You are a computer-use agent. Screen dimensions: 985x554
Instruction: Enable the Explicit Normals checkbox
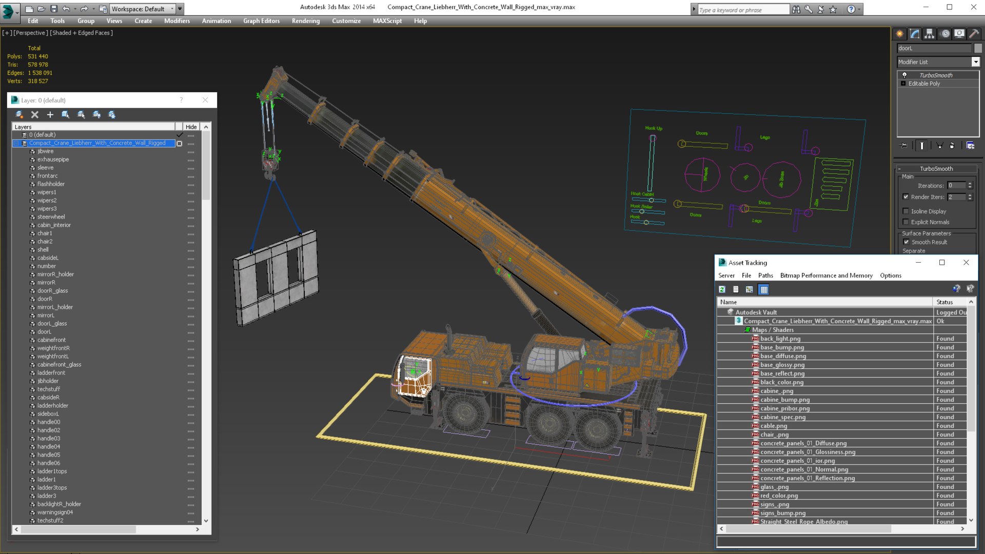pos(906,222)
